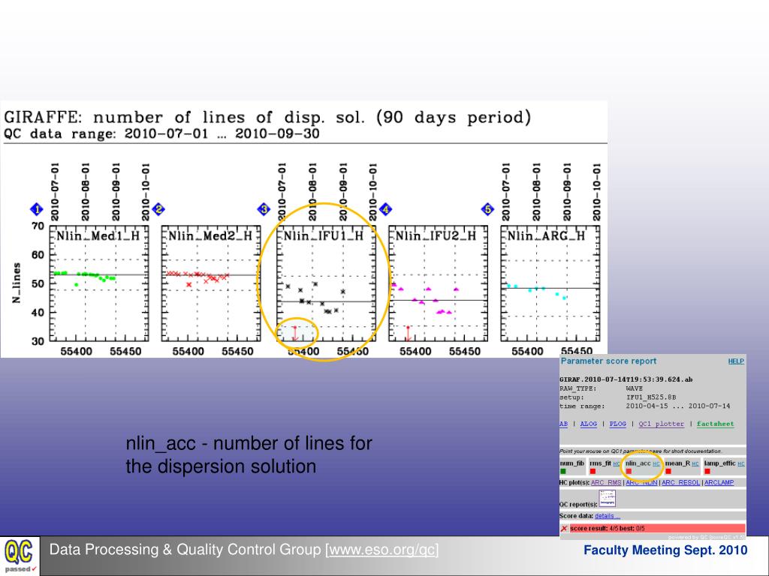Click the red X score result icon

564,529
